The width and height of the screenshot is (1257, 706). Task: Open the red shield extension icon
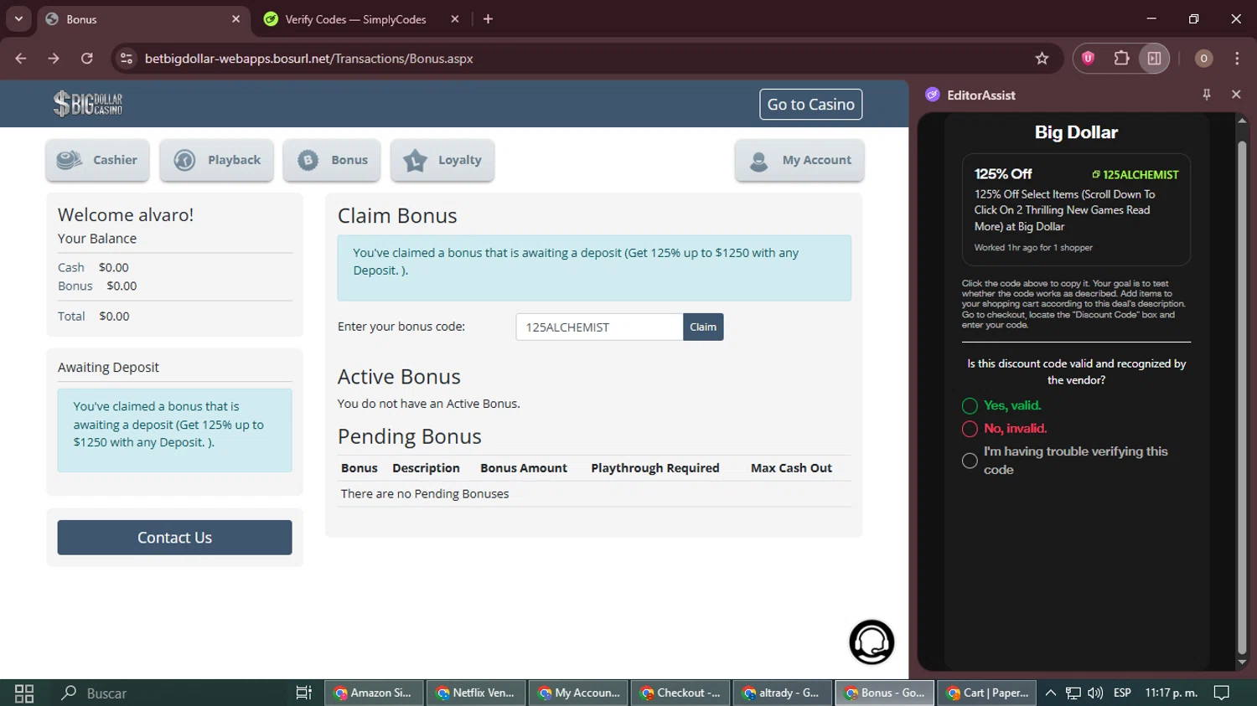tap(1088, 59)
